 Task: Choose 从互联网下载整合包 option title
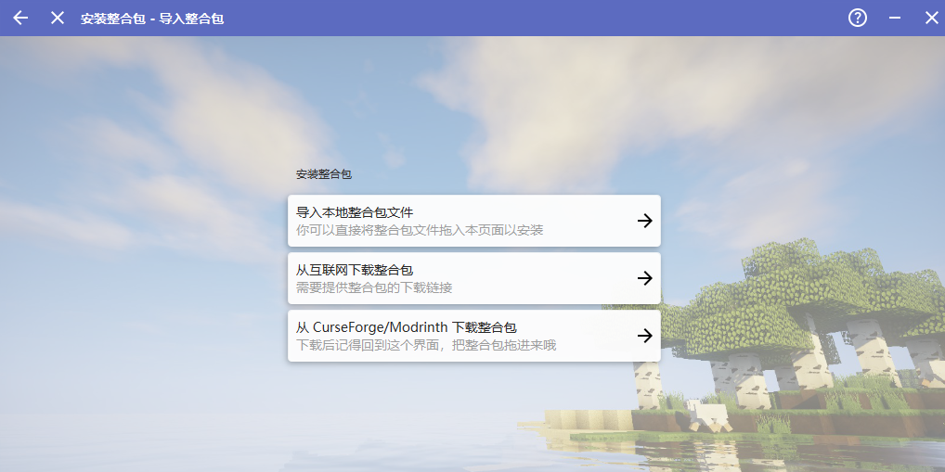(x=355, y=270)
